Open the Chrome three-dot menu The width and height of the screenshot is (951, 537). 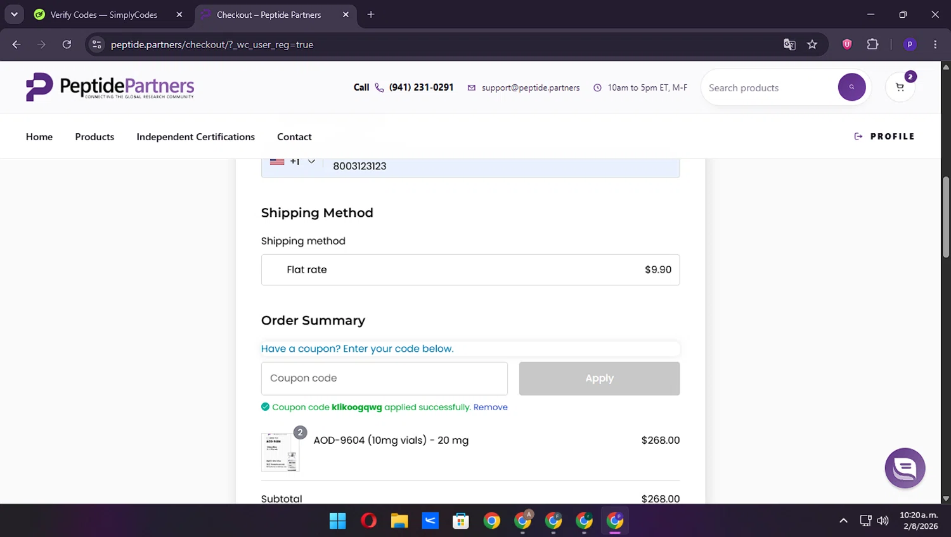coord(935,44)
